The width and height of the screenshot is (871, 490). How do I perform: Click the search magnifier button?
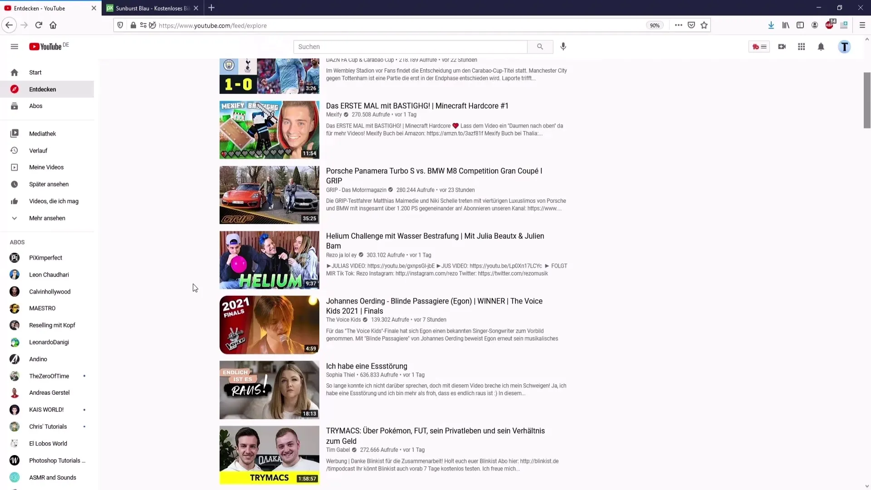point(540,47)
